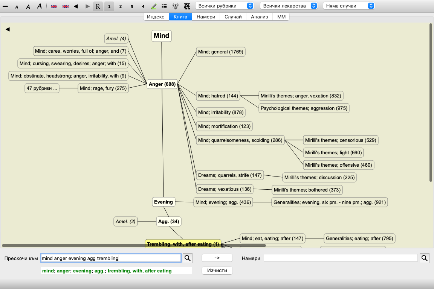The image size is (434, 289).
Task: Click the back arrow in the toolbar
Action: (x=76, y=6)
